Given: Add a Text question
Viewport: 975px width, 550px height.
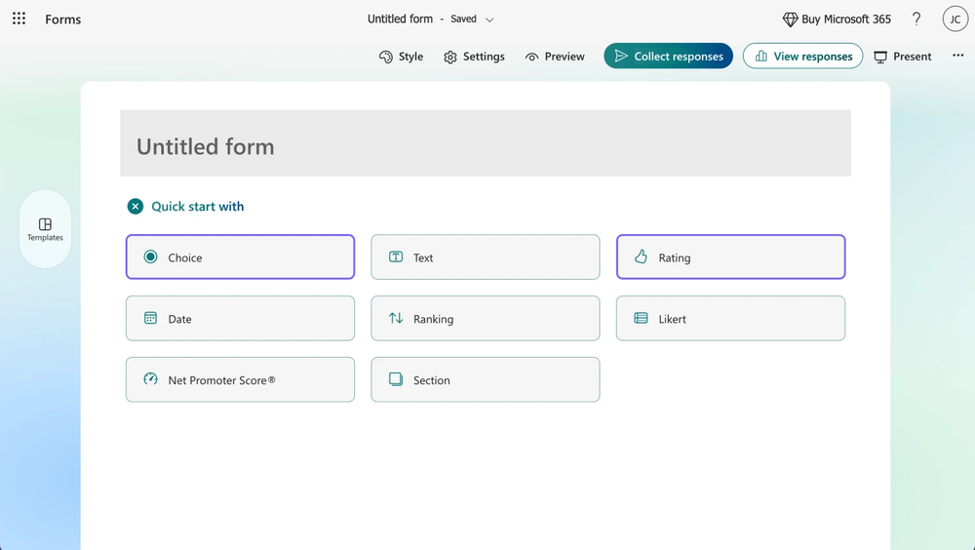Looking at the screenshot, I should click(x=485, y=257).
